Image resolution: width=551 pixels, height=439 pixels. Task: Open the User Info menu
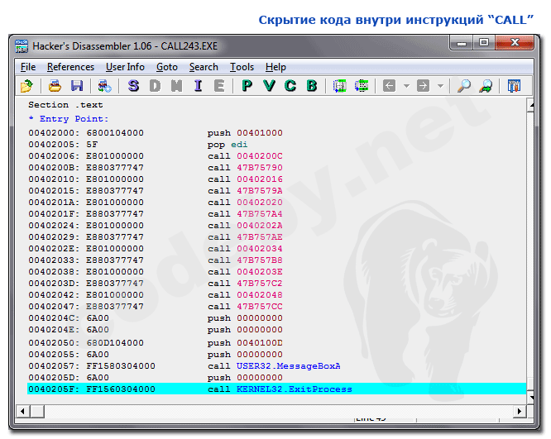pyautogui.click(x=125, y=67)
